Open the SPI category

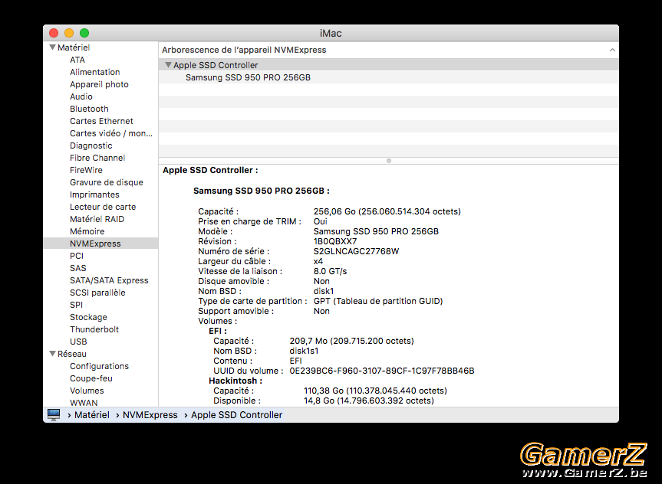(76, 304)
